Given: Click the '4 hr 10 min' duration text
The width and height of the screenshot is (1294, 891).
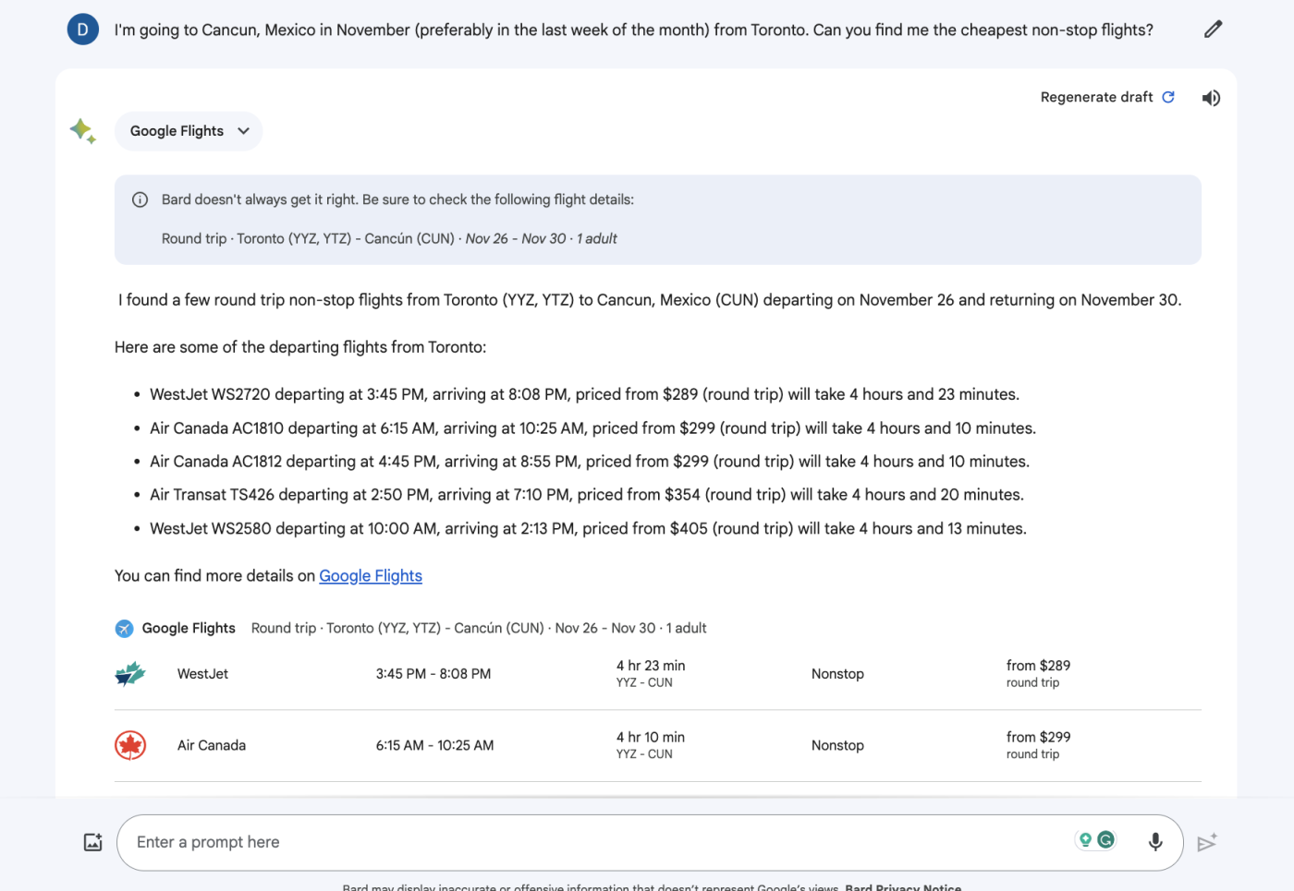Looking at the screenshot, I should [x=651, y=737].
